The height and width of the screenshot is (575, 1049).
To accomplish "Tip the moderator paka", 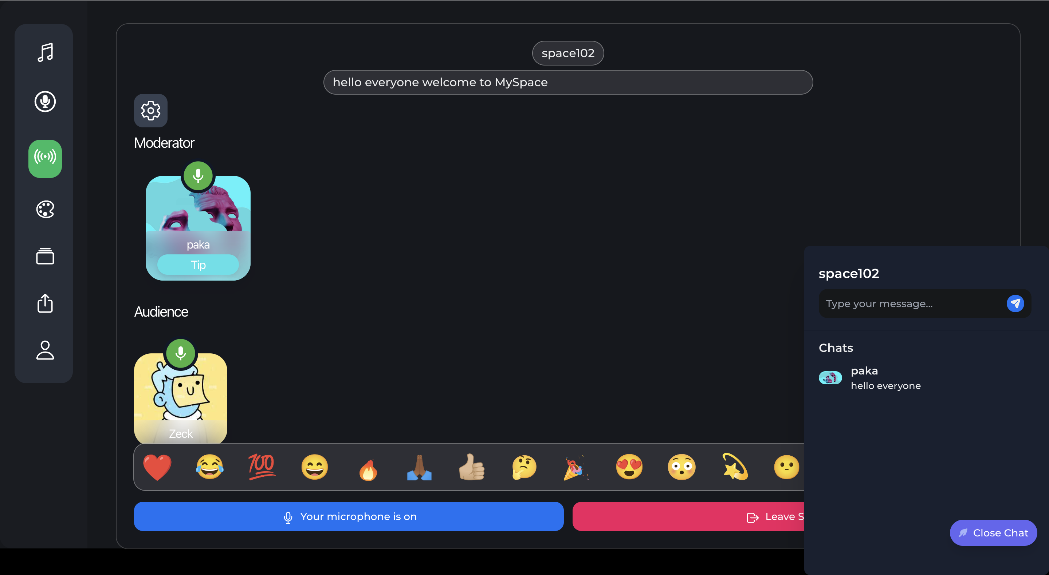I will point(198,265).
